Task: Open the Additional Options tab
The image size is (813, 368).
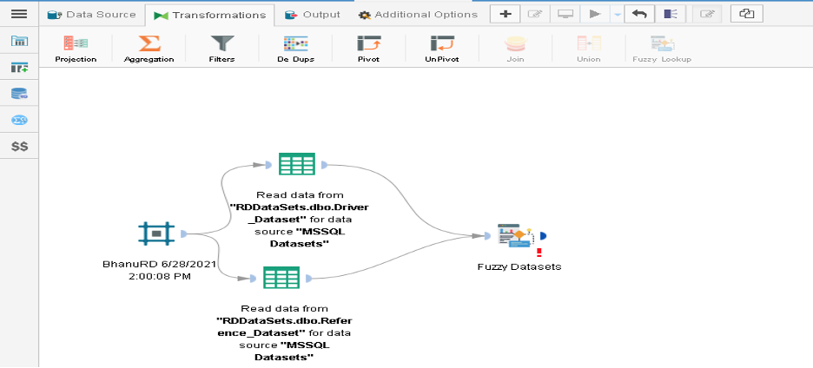Action: point(419,15)
